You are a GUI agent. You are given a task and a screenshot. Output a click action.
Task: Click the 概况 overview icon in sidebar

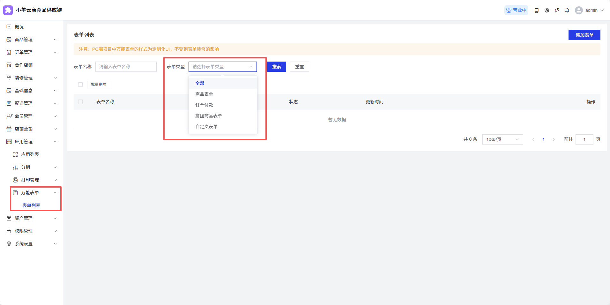click(x=9, y=27)
